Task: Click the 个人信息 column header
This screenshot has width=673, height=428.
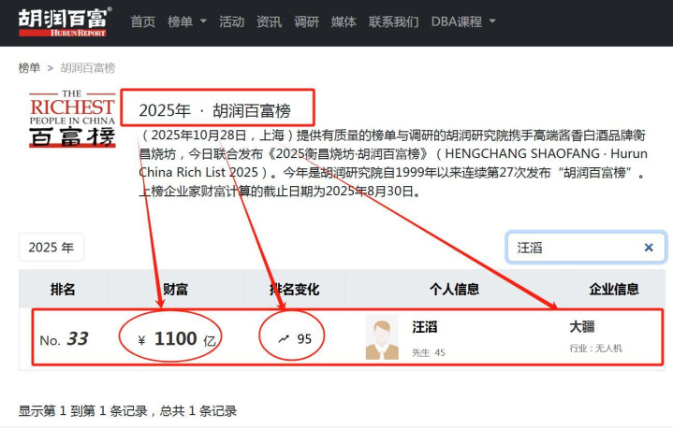Action: [x=454, y=289]
